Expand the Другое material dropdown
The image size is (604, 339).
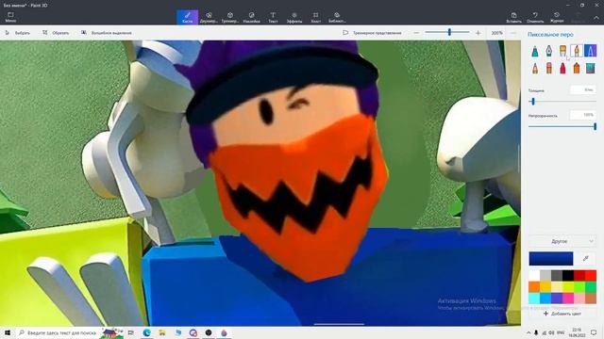[562, 241]
